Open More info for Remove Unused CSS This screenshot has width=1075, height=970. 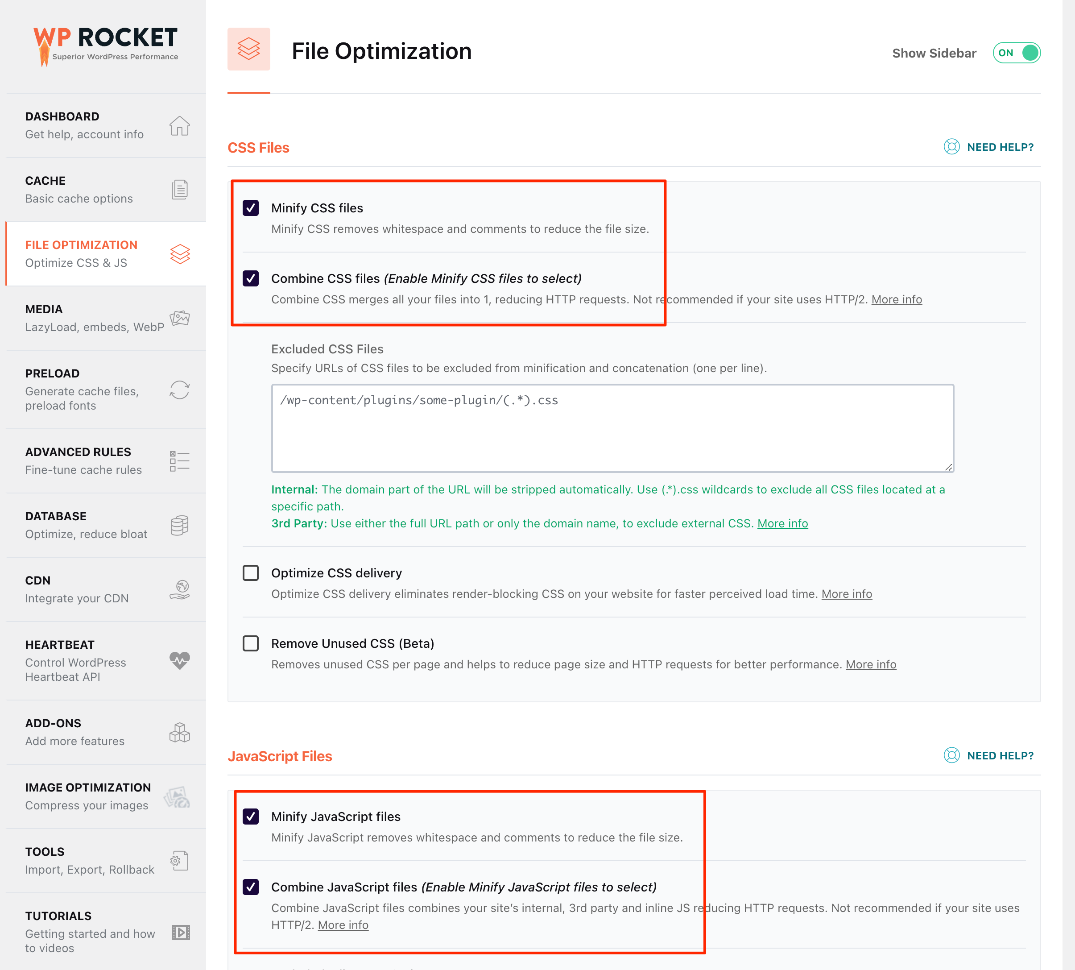[871, 665]
